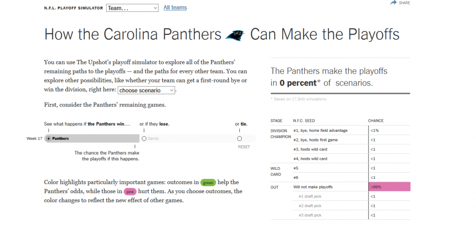Open the choose scenario dropdown
Viewport: 476px width, 227px height.
click(146, 90)
